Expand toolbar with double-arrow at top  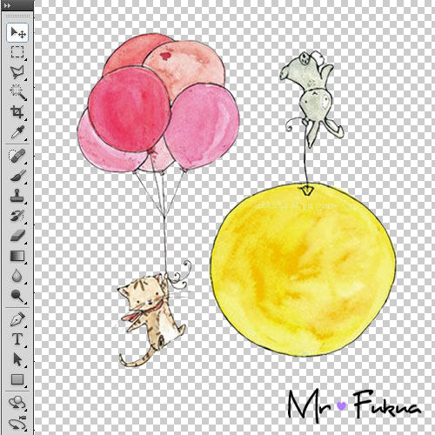[8, 5]
